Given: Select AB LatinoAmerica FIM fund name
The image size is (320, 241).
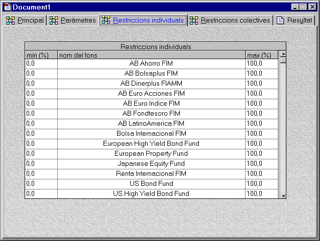Looking at the screenshot, I should tap(151, 124).
